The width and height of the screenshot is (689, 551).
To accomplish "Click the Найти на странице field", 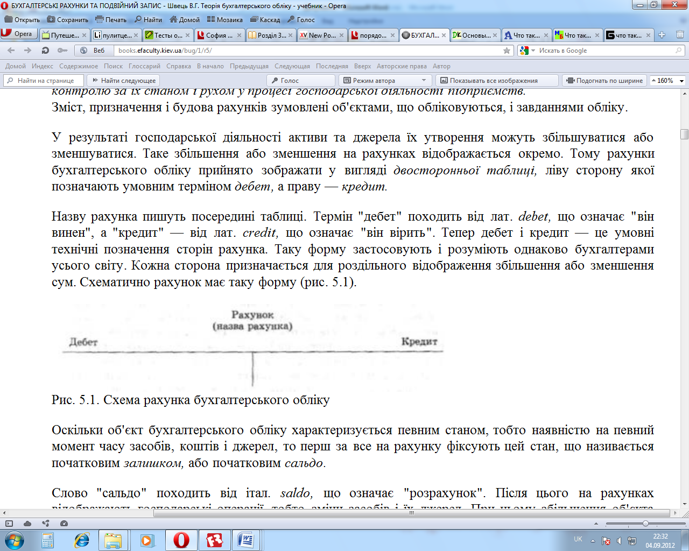I will click(44, 80).
